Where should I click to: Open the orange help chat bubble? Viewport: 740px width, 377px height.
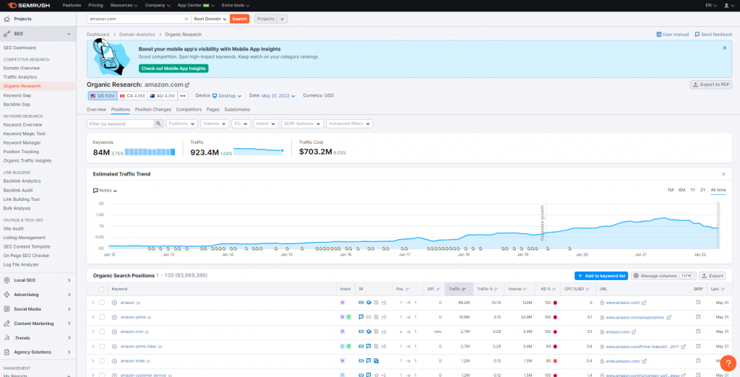coord(728,363)
